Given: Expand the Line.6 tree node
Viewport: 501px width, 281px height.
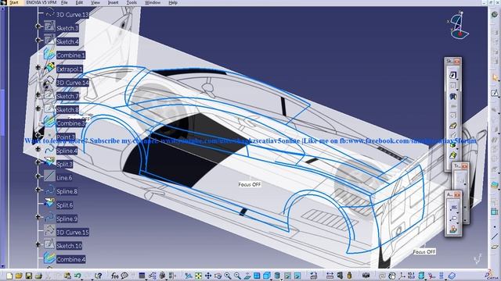Looking at the screenshot, I should [x=38, y=176].
